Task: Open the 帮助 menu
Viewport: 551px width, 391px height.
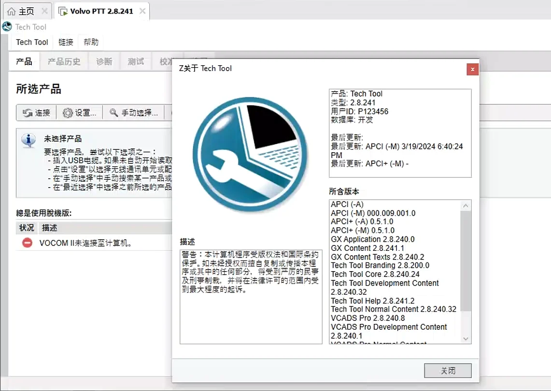Action: point(91,42)
